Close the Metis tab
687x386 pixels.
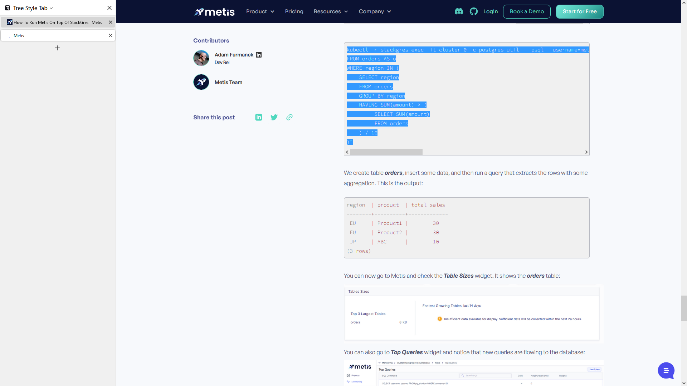coord(111,35)
